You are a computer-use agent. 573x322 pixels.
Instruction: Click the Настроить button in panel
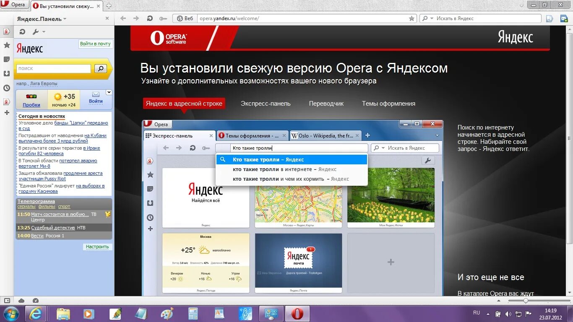pyautogui.click(x=97, y=247)
